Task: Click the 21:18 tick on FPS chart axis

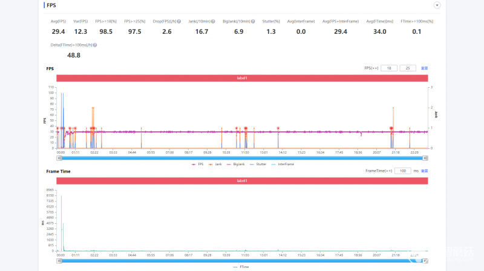Action: [396, 152]
